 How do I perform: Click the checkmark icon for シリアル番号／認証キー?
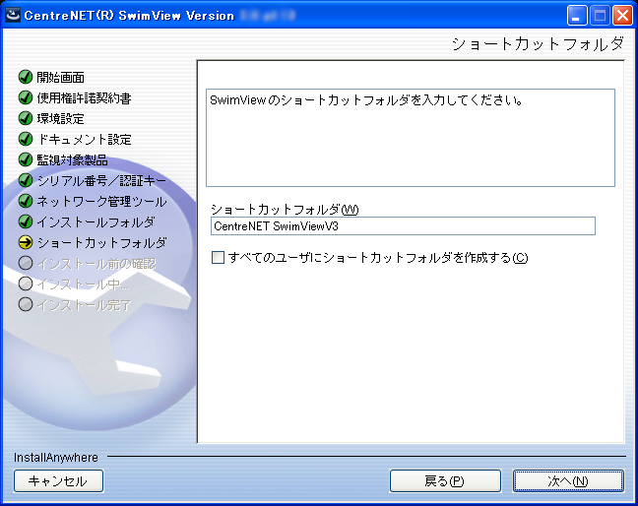click(x=26, y=180)
